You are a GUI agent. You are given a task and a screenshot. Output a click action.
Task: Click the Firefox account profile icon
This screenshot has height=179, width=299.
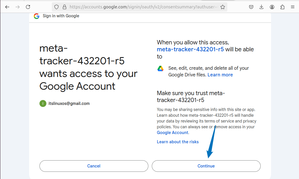click(x=272, y=7)
